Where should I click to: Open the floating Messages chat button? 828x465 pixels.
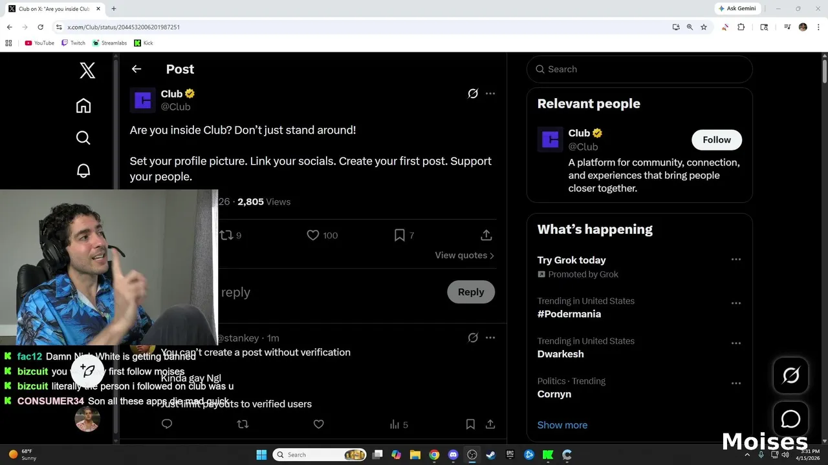click(x=790, y=419)
